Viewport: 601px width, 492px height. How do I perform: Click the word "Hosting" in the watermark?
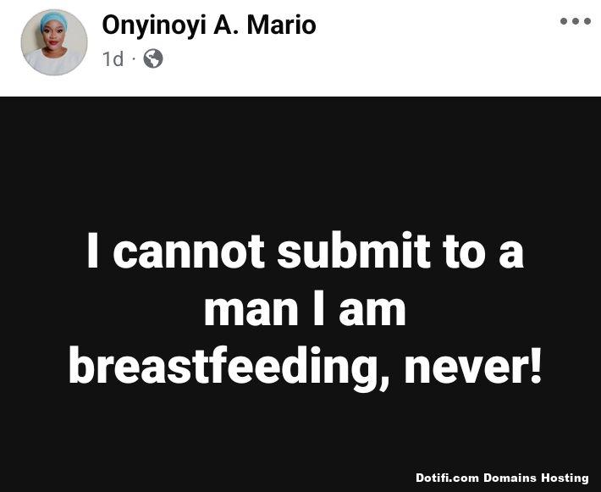(564, 478)
